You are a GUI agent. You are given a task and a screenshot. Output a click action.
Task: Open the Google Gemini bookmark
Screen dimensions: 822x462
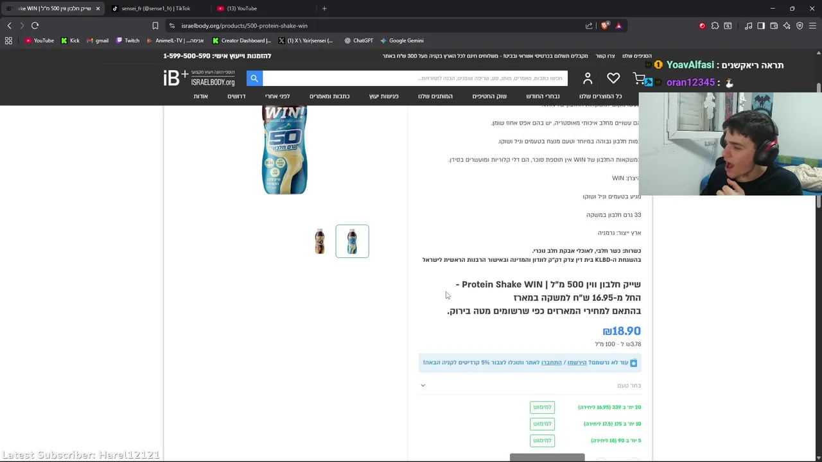pyautogui.click(x=401, y=40)
